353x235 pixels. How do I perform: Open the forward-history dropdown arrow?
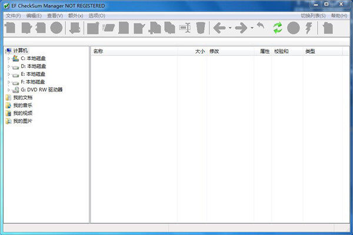click(x=252, y=28)
